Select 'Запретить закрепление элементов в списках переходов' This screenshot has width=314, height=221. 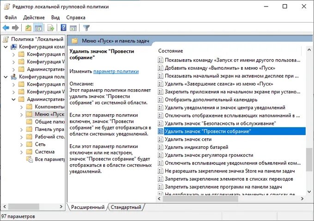pyautogui.click(x=229, y=178)
